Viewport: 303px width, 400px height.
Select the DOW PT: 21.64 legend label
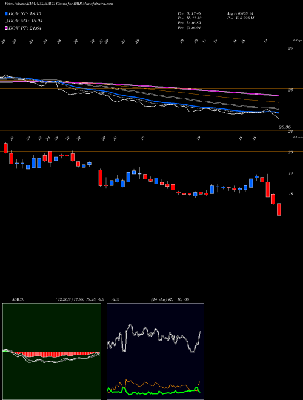click(x=25, y=28)
